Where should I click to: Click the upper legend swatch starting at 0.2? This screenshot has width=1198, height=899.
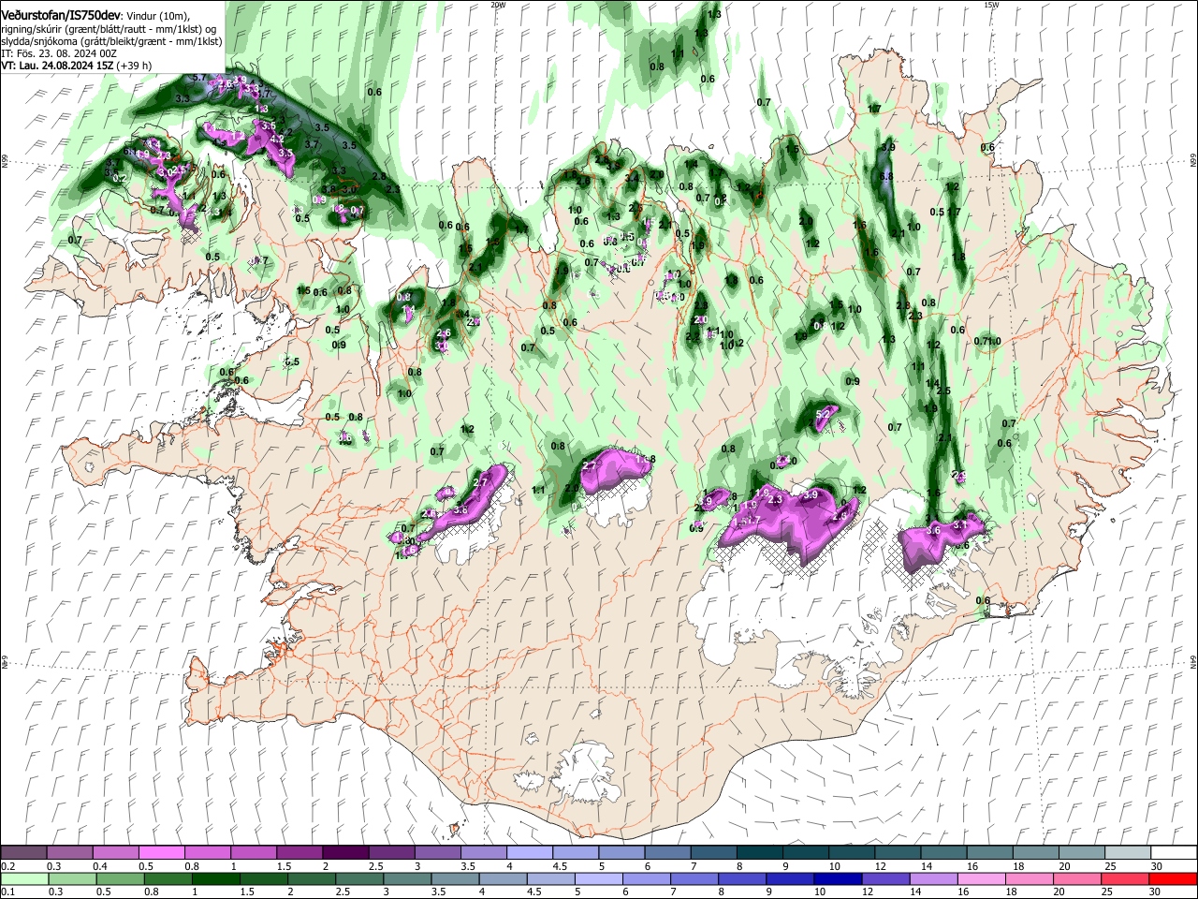coord(24,853)
